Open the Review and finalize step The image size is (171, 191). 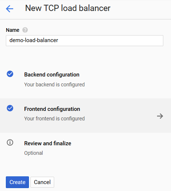pyautogui.click(x=48, y=143)
